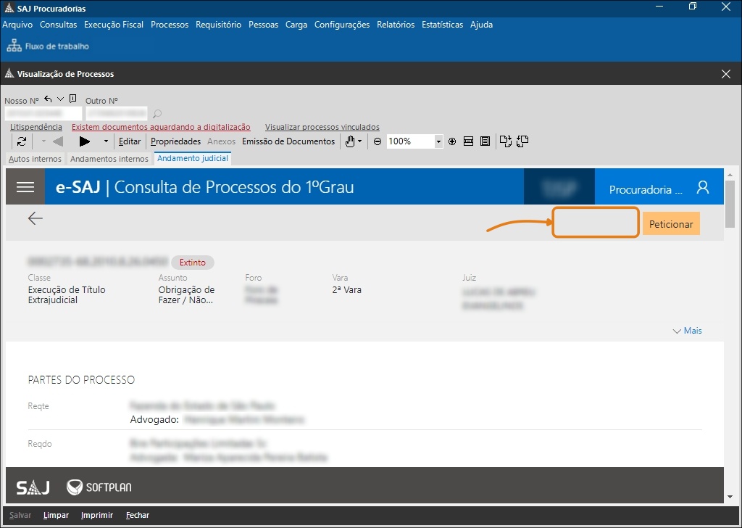Click the Peticionar button

[x=671, y=224]
